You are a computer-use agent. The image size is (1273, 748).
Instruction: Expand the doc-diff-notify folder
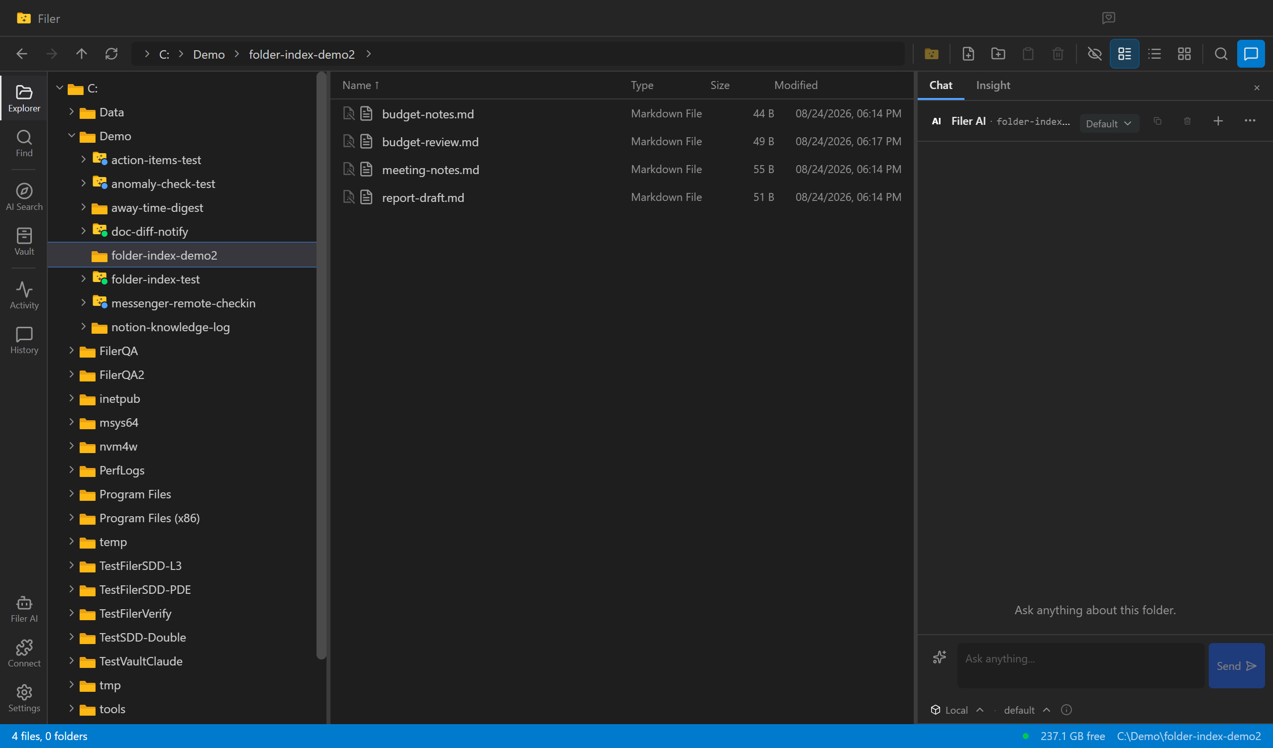83,231
